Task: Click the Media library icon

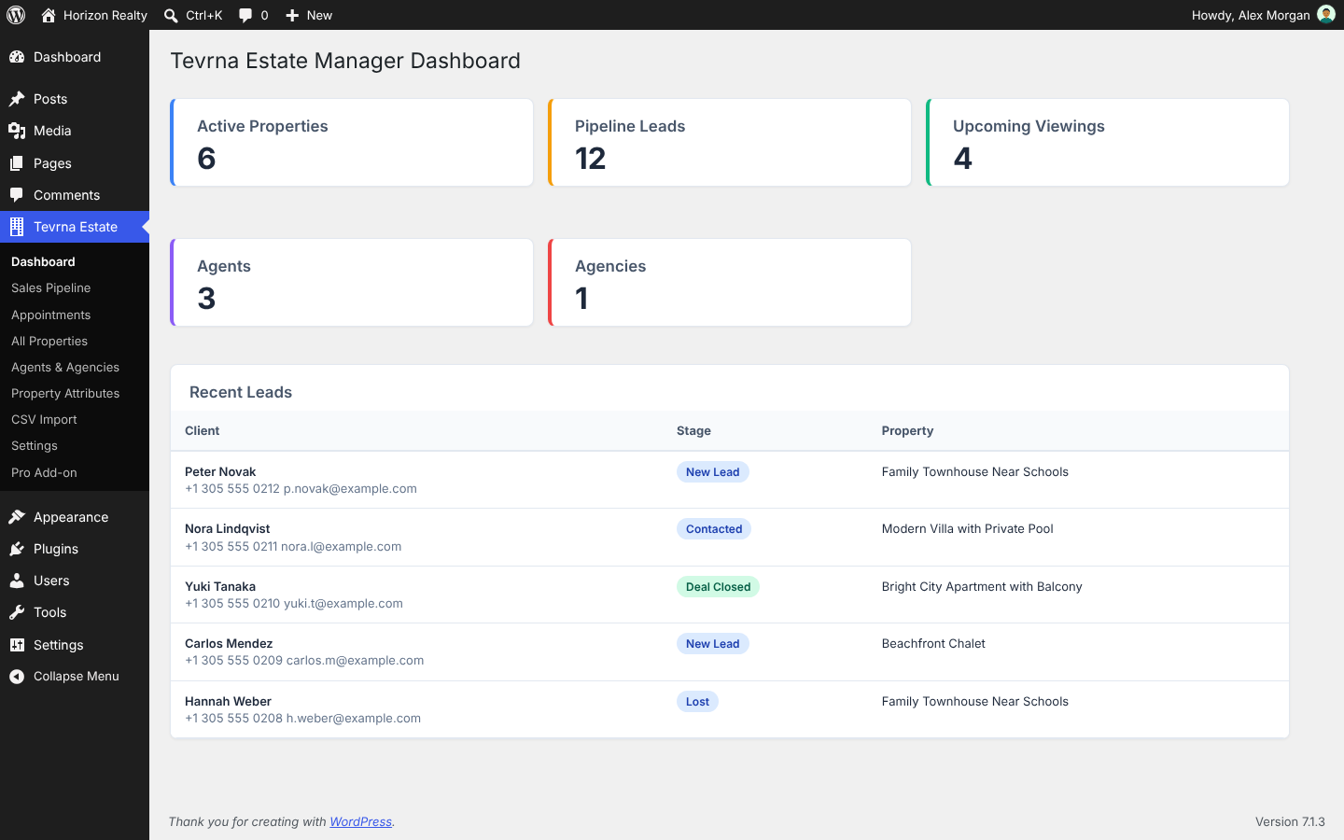Action: [x=17, y=131]
